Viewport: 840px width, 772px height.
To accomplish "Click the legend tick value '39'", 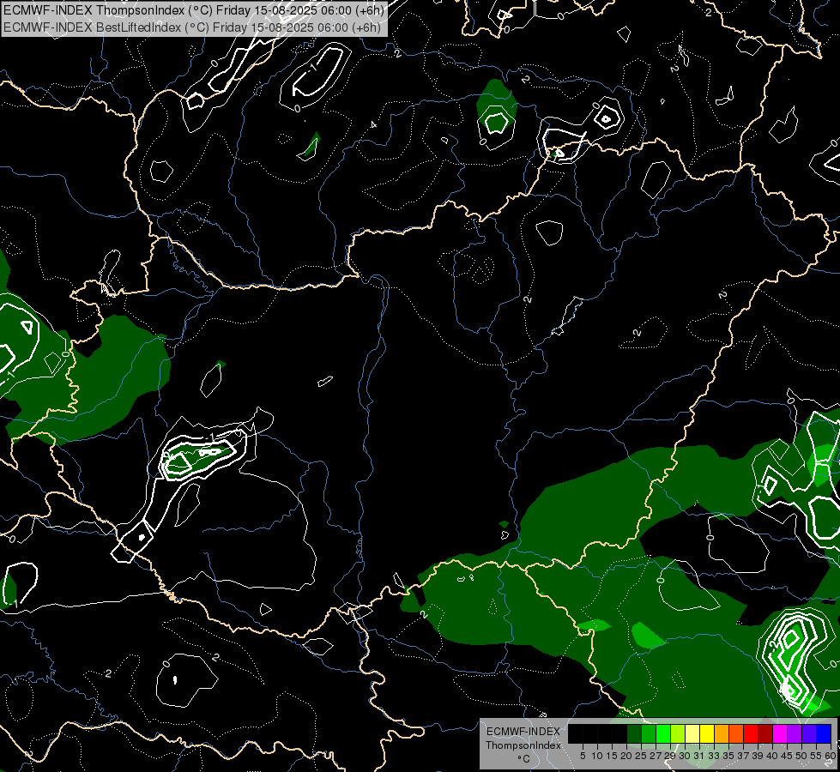I will click(758, 756).
